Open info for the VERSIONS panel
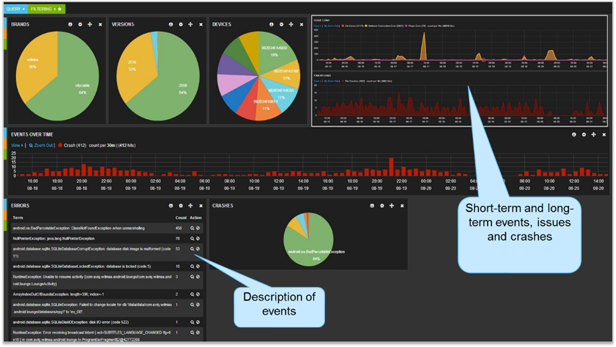 point(171,25)
